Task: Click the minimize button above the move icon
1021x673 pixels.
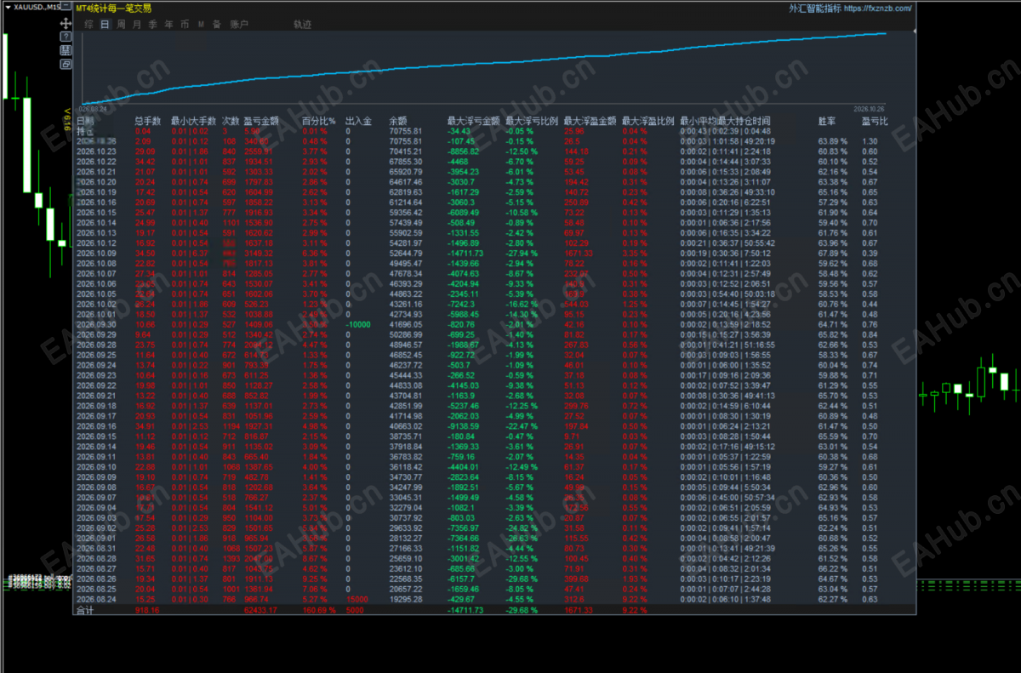Action: click(66, 6)
